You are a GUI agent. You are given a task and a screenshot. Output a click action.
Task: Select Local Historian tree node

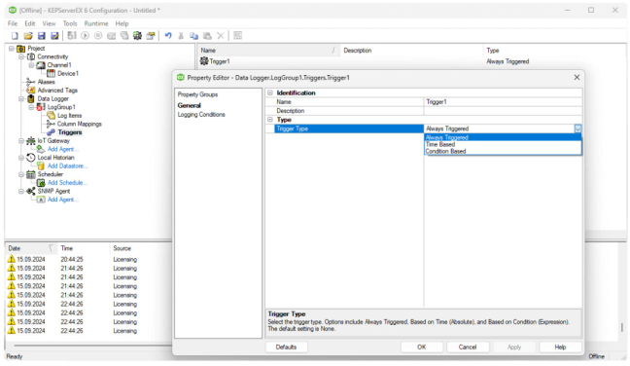(x=55, y=158)
